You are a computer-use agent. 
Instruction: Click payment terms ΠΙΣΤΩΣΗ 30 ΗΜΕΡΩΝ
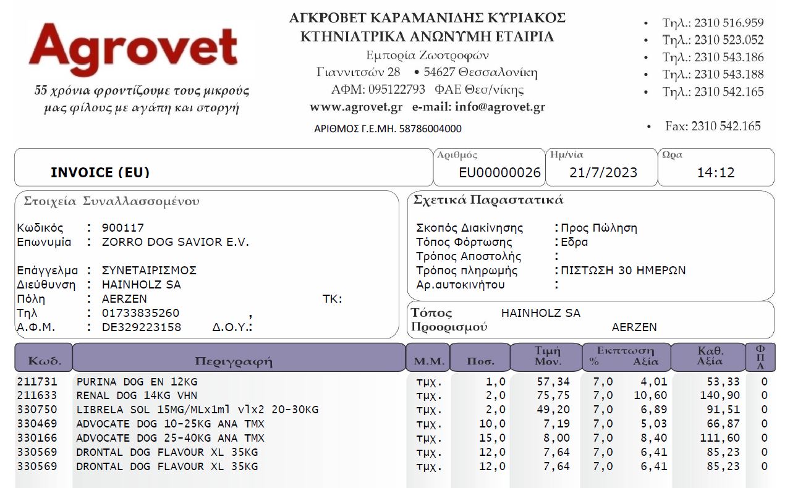tap(623, 271)
